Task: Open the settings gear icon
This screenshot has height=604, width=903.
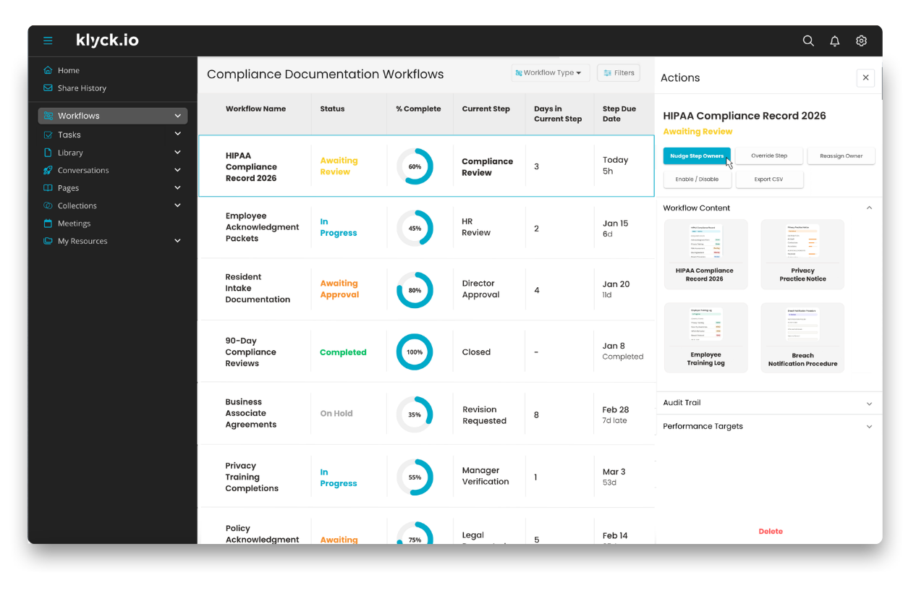Action: coord(861,41)
